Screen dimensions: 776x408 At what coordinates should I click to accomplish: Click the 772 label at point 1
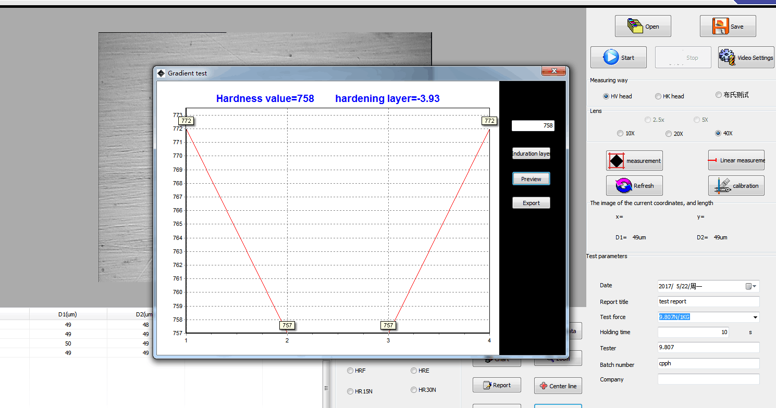187,121
